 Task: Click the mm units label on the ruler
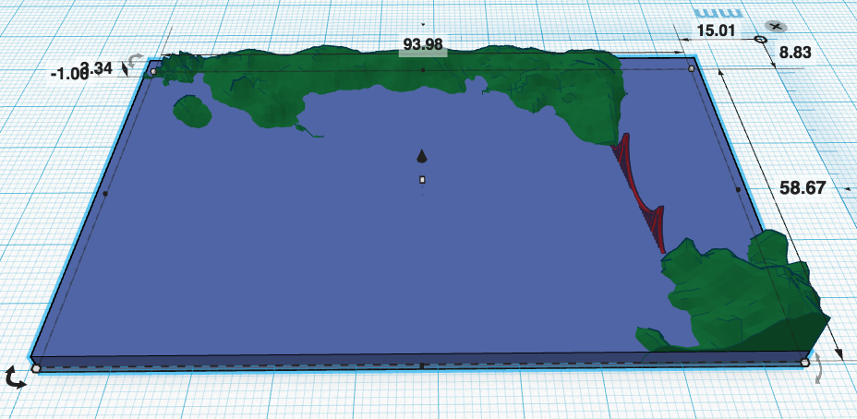pos(718,13)
